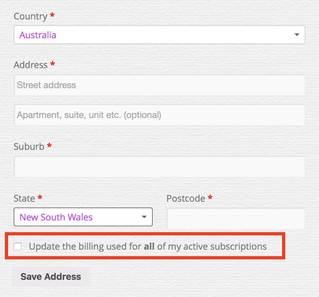The height and width of the screenshot is (297, 319).
Task: Click the Suburb field label
Action: (x=29, y=147)
